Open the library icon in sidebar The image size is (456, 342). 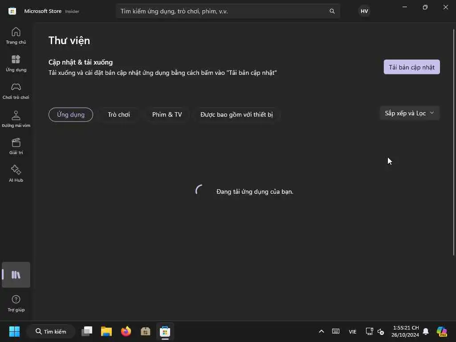[16, 275]
